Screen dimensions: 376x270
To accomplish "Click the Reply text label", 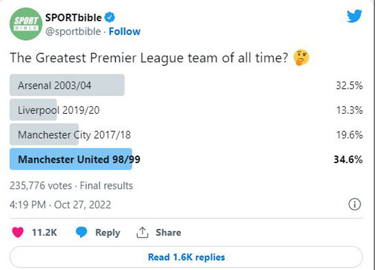I will click(x=108, y=232).
